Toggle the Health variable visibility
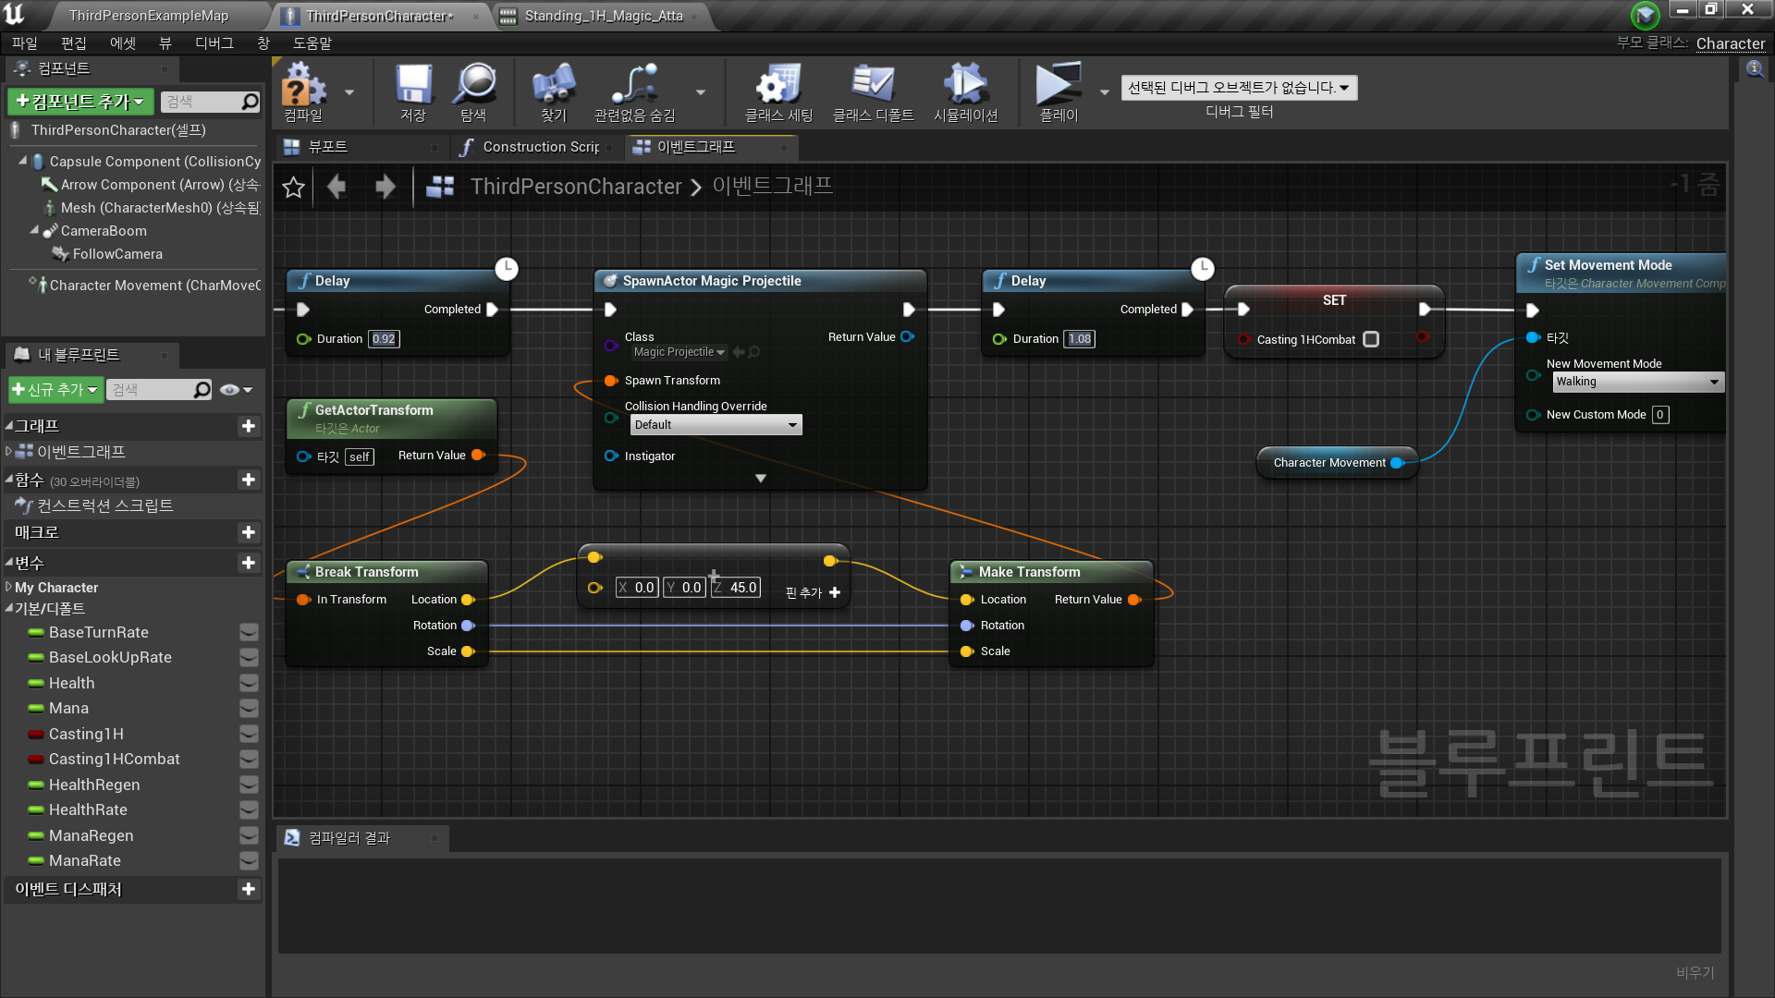Screen dimensions: 1775x998 point(249,683)
